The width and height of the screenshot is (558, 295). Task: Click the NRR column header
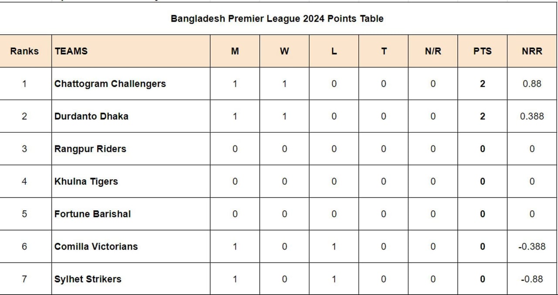click(532, 51)
